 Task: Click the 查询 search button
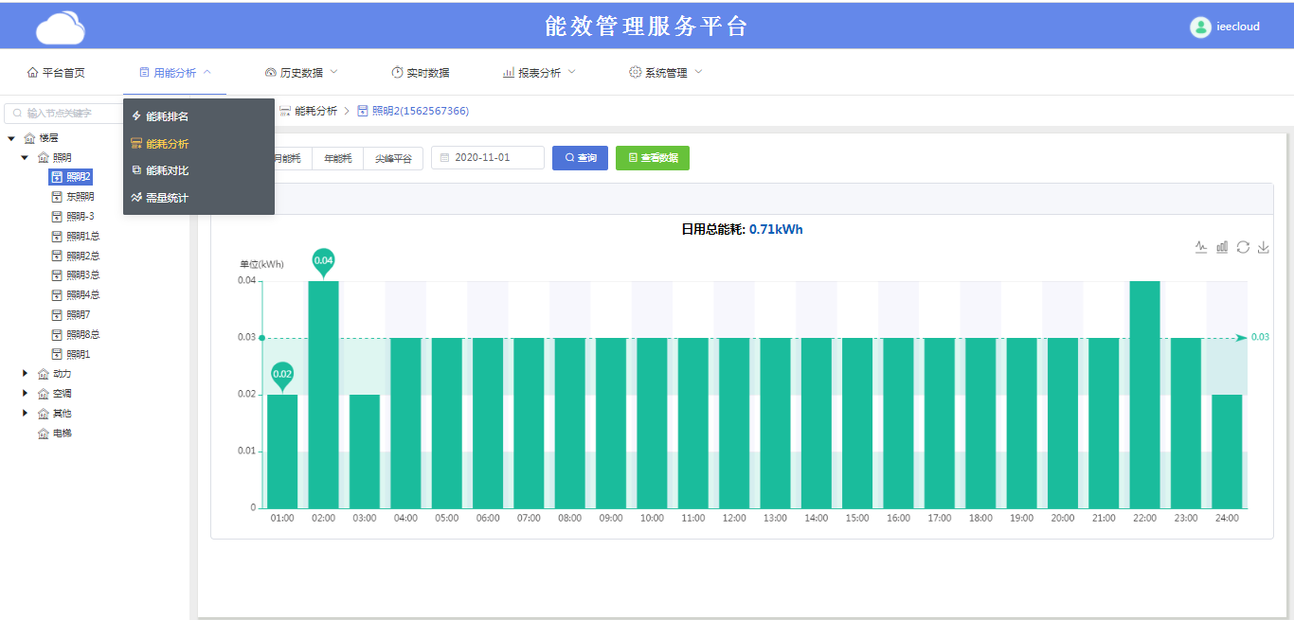(580, 158)
